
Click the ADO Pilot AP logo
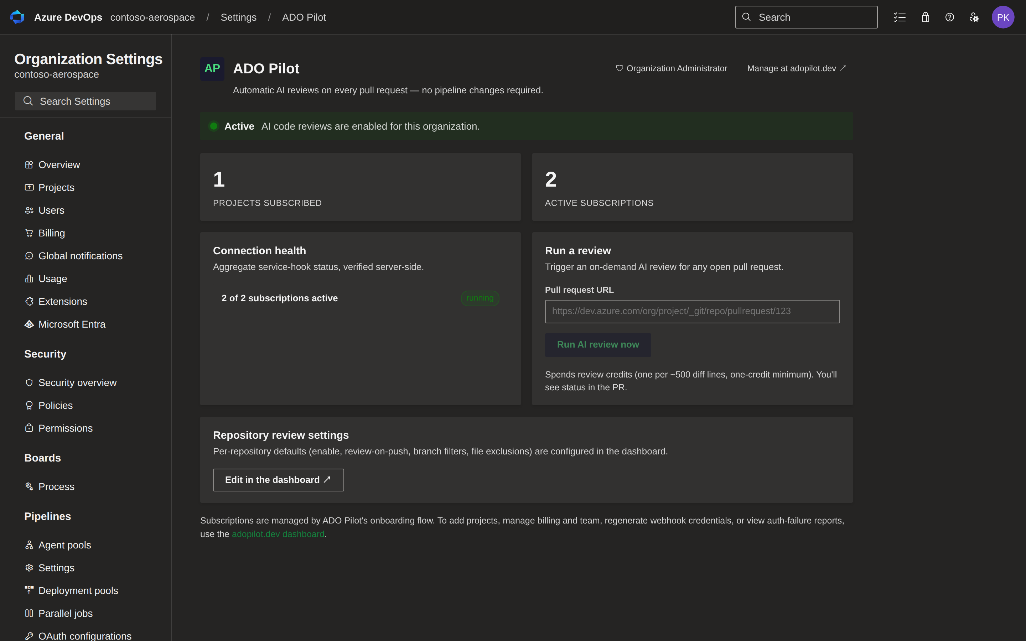click(x=212, y=69)
